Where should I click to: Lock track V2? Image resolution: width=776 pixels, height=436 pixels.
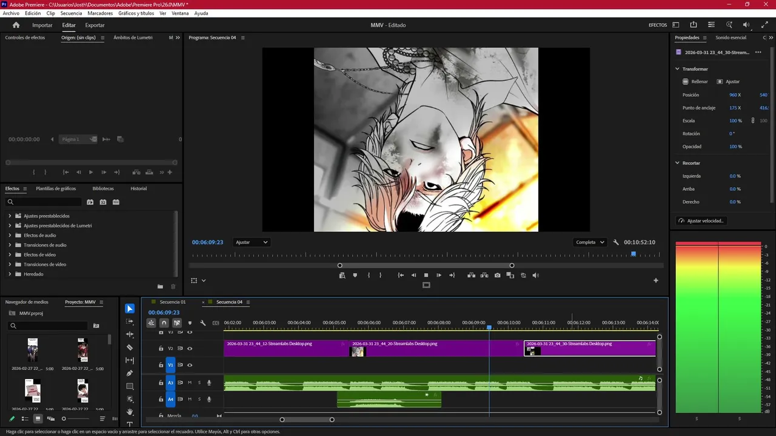[161, 348]
